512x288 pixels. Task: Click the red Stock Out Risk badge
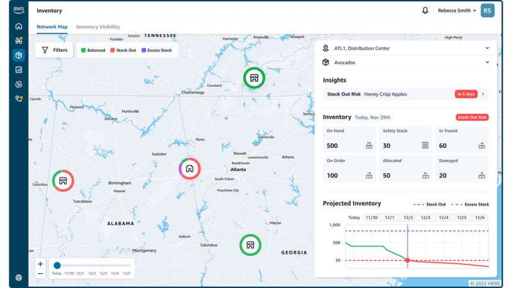click(x=472, y=117)
